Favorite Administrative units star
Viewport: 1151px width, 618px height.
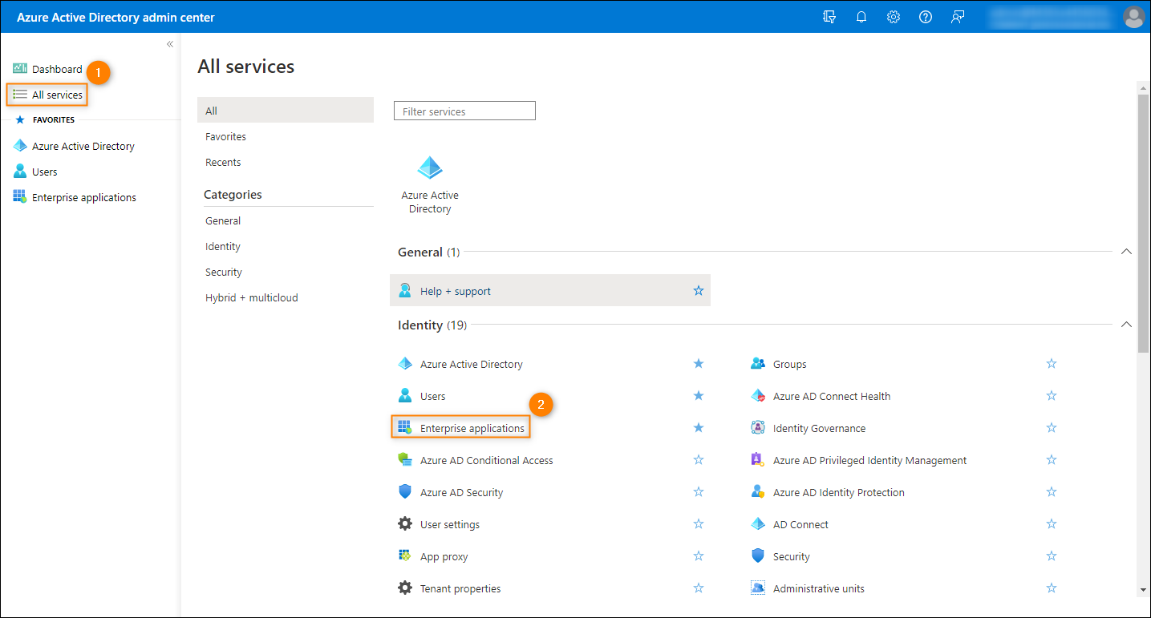[1052, 588]
